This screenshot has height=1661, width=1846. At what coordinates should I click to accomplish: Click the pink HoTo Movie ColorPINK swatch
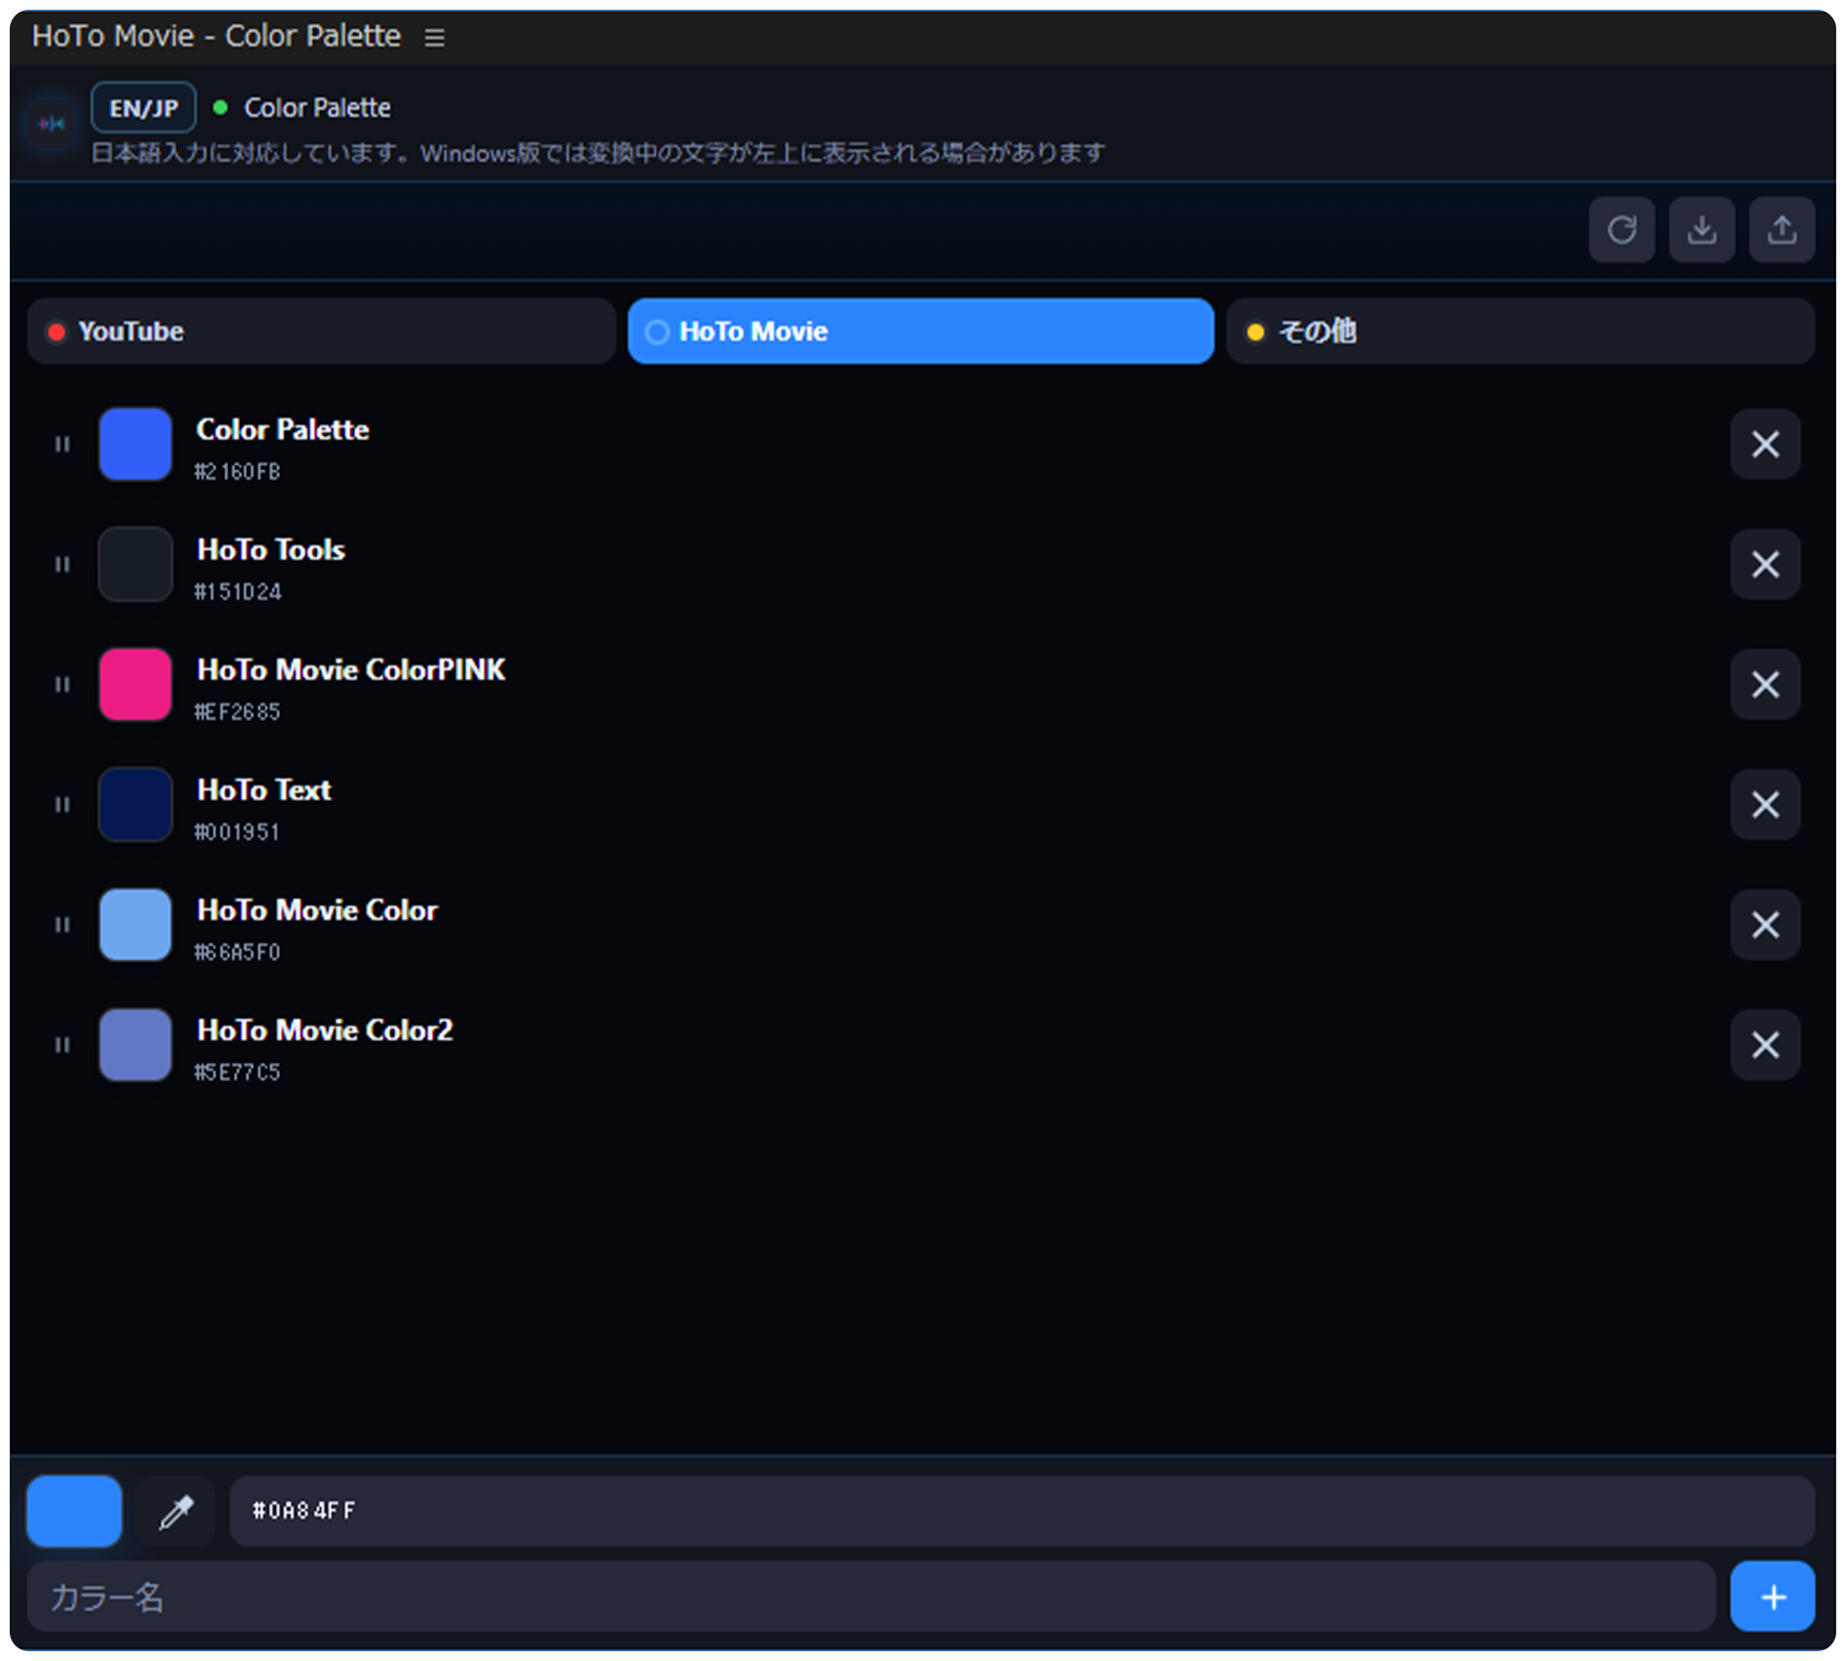click(135, 685)
